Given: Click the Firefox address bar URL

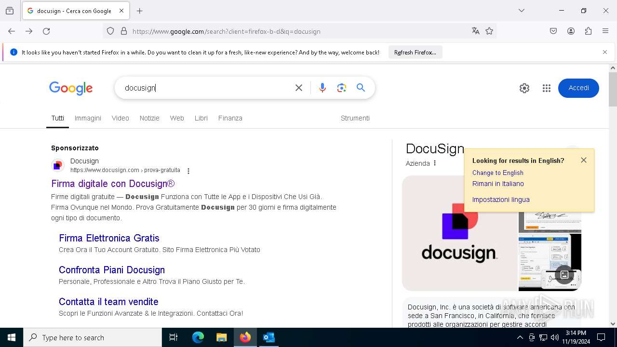Looking at the screenshot, I should (x=227, y=31).
